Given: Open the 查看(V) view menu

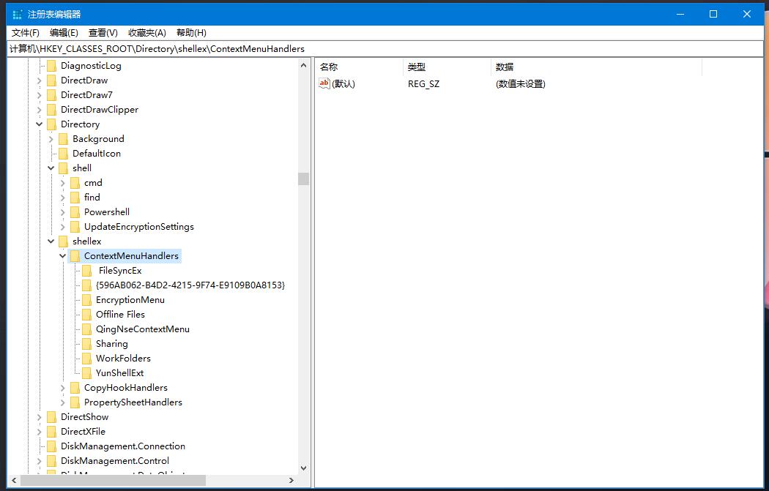Looking at the screenshot, I should (103, 33).
